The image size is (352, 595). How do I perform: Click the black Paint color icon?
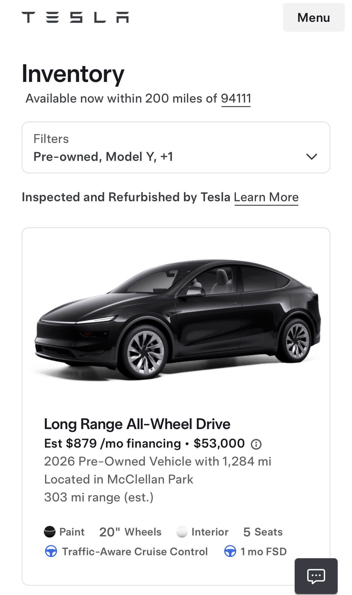point(50,532)
